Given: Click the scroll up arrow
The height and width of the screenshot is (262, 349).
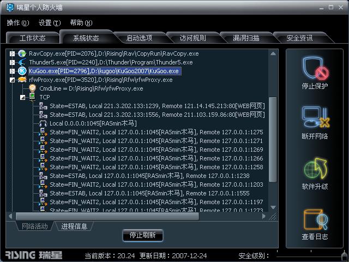Looking at the screenshot, I should click(x=273, y=53).
